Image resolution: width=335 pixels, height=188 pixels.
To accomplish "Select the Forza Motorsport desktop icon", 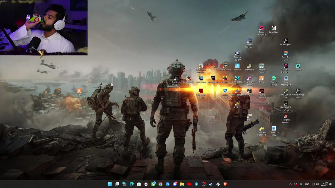I will [286, 81].
